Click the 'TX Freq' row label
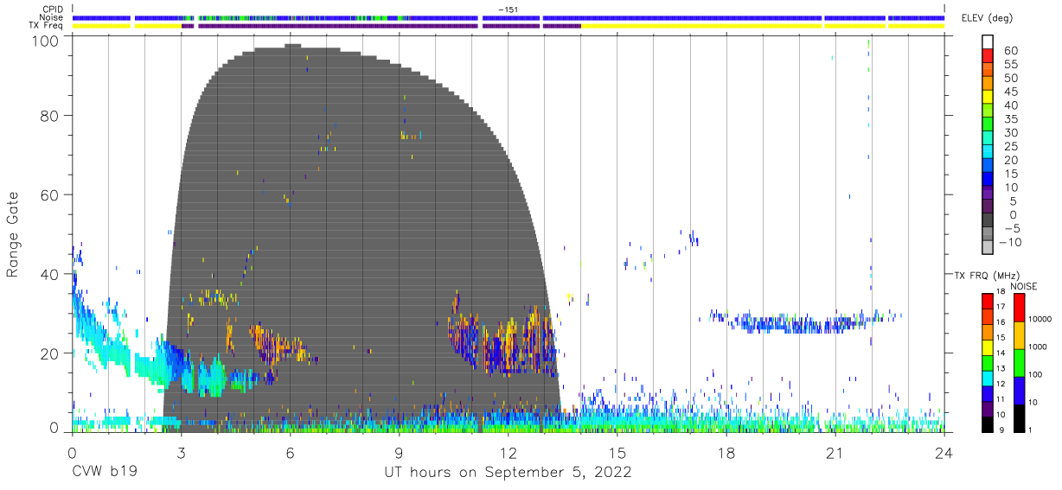1062x490 pixels. click(47, 26)
